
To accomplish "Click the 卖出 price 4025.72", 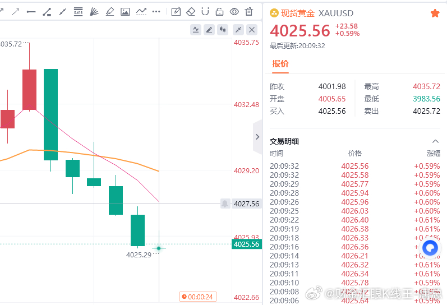I will pos(426,111).
